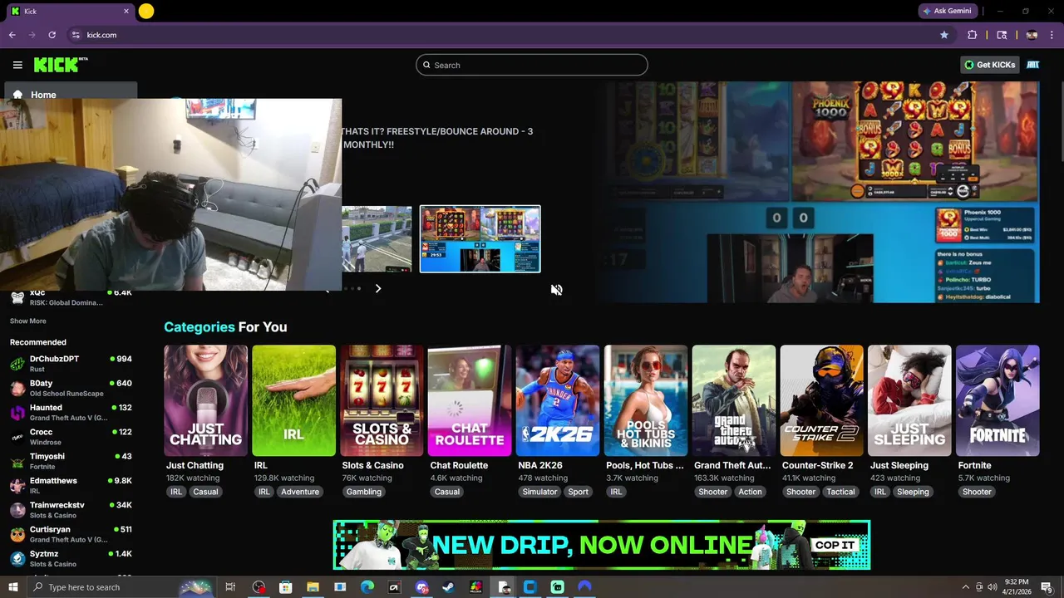
Task: Open Just Sleeping category card
Action: click(910, 400)
